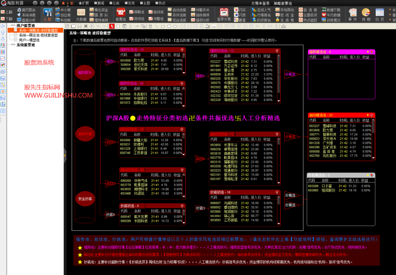Screen dimensions: 396x275
Task: Toggle 训练模式 training mode
Action: click(x=331, y=20)
